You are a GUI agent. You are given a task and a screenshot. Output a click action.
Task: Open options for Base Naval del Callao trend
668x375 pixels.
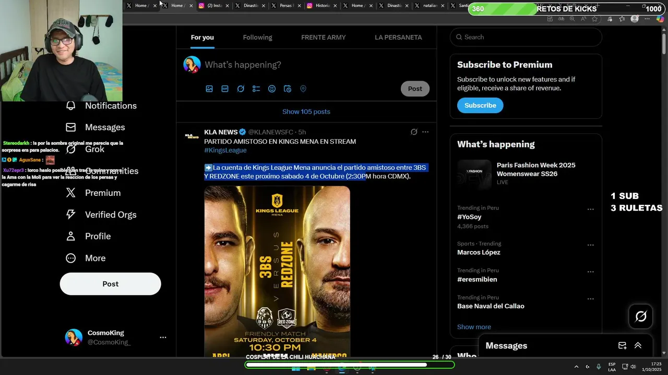click(590, 299)
